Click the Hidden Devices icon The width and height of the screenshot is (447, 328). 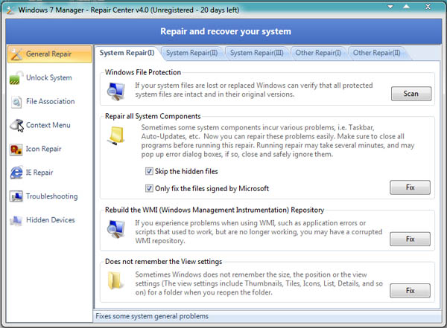coord(16,220)
